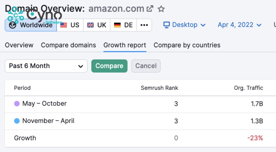276x152 pixels.
Task: Open more countries ellipsis menu
Action: click(x=144, y=25)
